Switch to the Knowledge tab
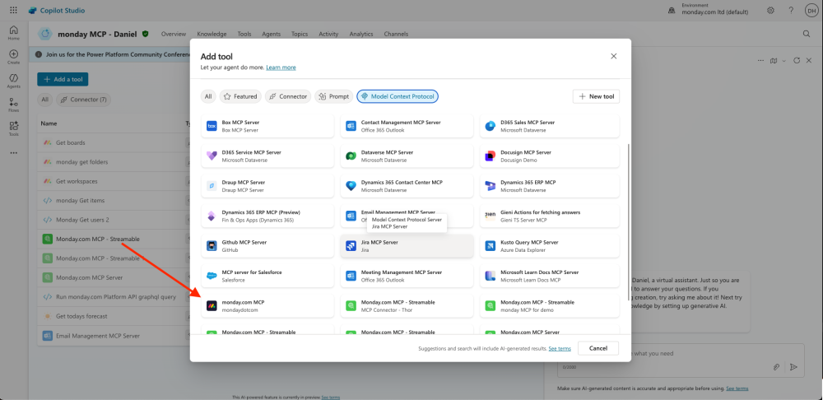This screenshot has height=400, width=823. (212, 34)
